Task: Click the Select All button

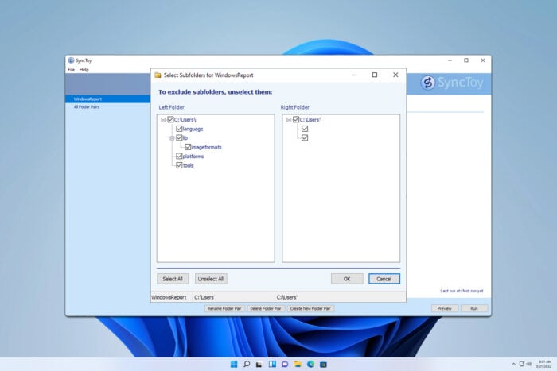Action: pos(173,279)
